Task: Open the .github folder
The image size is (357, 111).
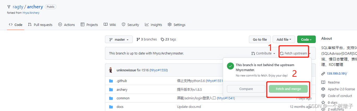Action: pyautogui.click(x=122, y=81)
